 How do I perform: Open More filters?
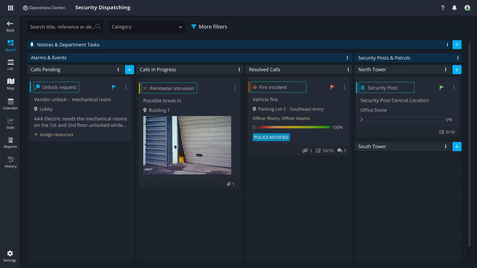pos(209,27)
